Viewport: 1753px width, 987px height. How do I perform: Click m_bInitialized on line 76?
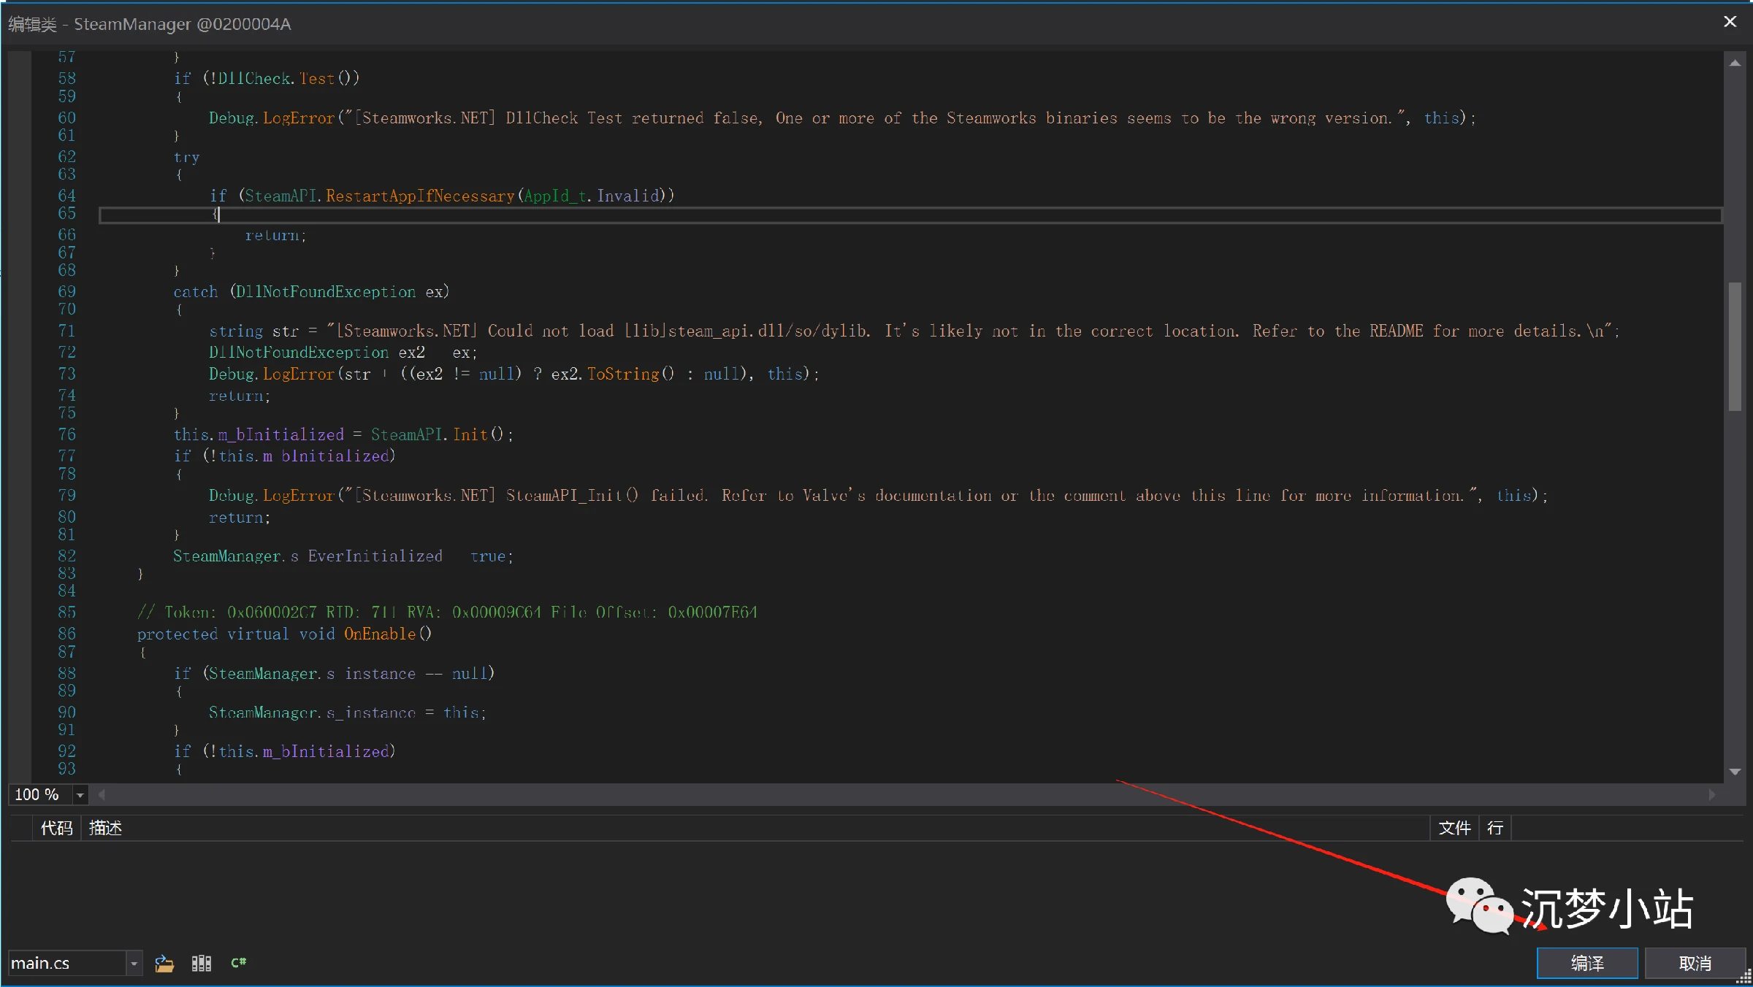pos(281,435)
